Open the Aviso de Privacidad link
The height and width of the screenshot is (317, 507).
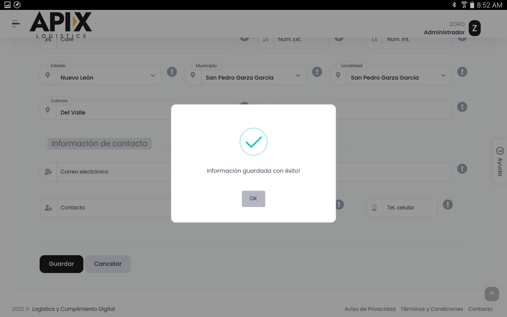point(370,309)
